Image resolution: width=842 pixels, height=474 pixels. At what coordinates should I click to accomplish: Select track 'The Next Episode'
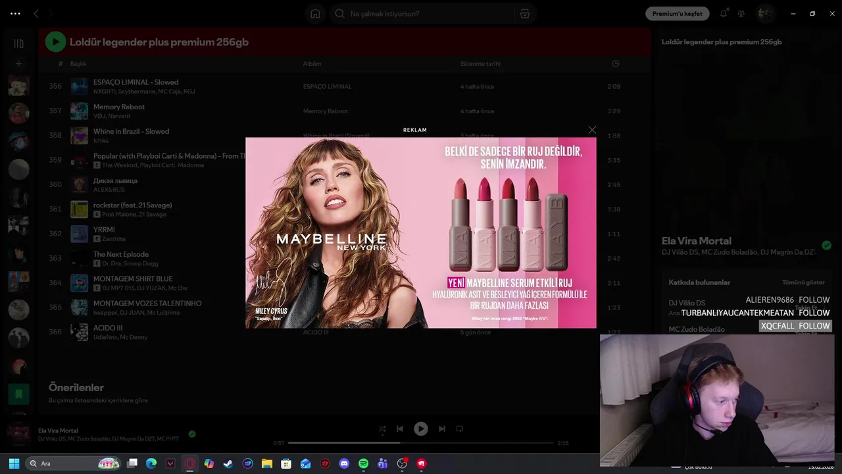pos(121,254)
